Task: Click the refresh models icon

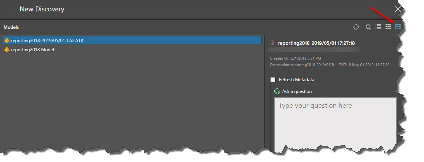Action: point(356,27)
